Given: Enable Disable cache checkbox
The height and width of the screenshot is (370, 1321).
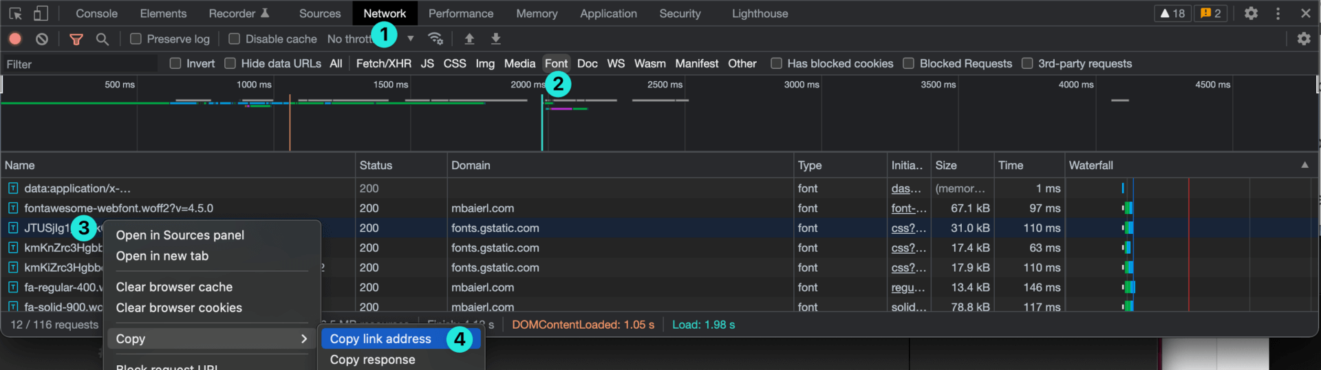Looking at the screenshot, I should point(234,39).
